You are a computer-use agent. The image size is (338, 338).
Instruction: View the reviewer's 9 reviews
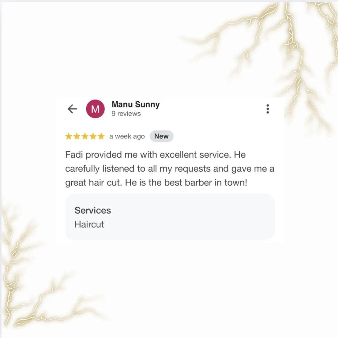point(126,114)
